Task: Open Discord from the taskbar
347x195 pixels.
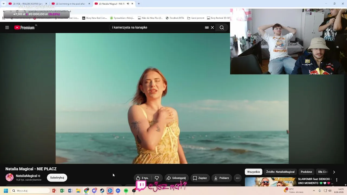Action: pos(94,191)
